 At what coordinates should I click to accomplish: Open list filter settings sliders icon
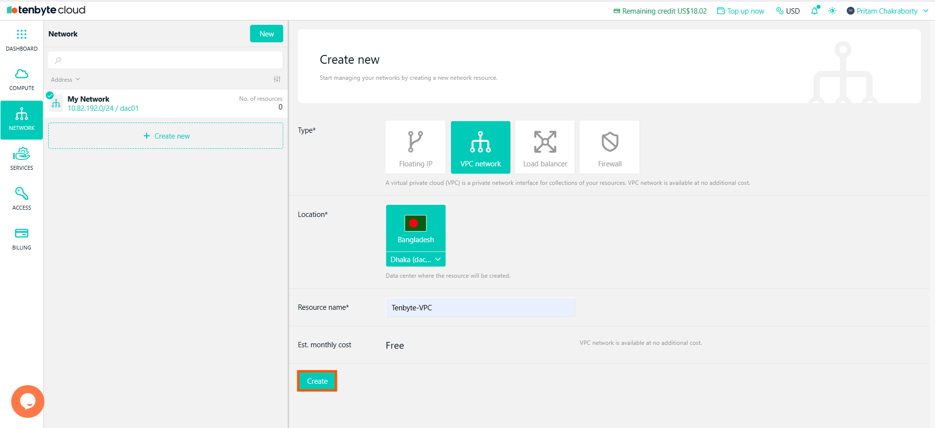click(277, 79)
